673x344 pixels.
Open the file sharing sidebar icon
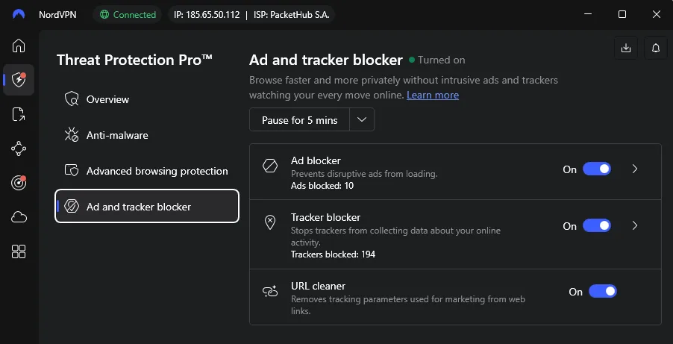click(x=19, y=114)
